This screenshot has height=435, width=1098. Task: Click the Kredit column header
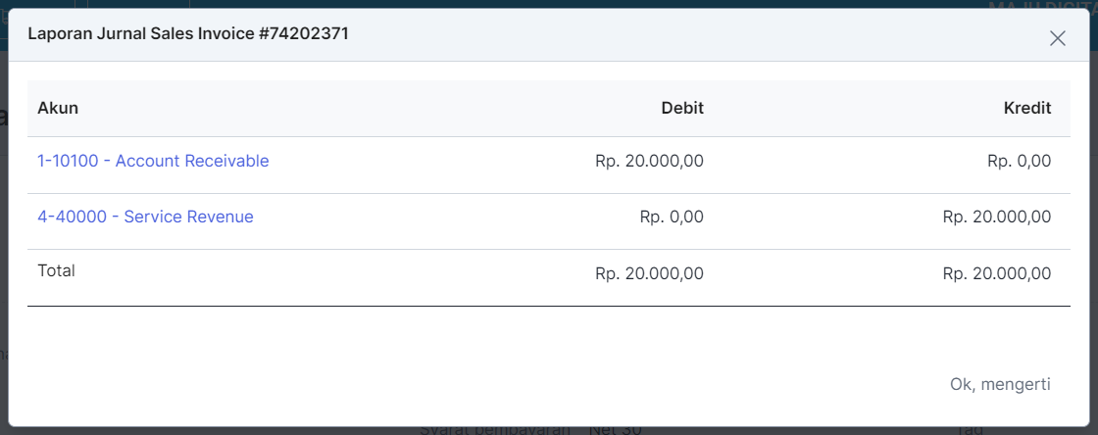click(x=1027, y=108)
